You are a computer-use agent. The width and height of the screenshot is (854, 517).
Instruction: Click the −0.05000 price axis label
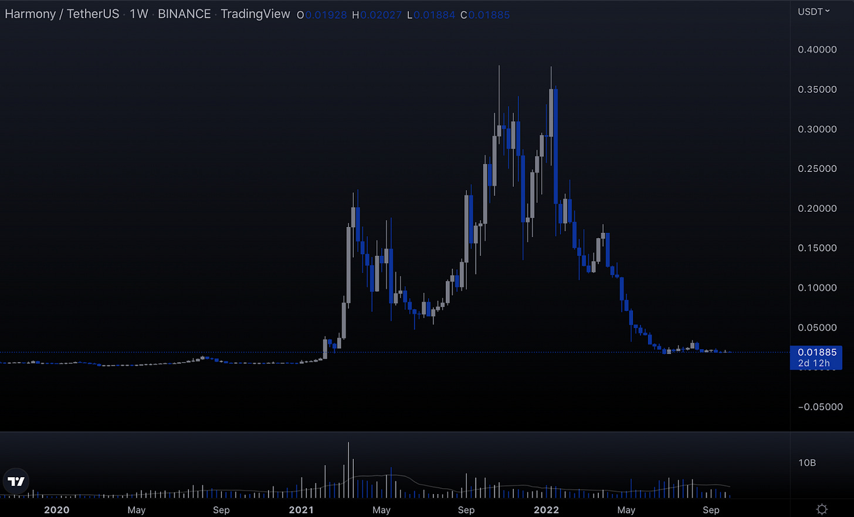click(820, 407)
